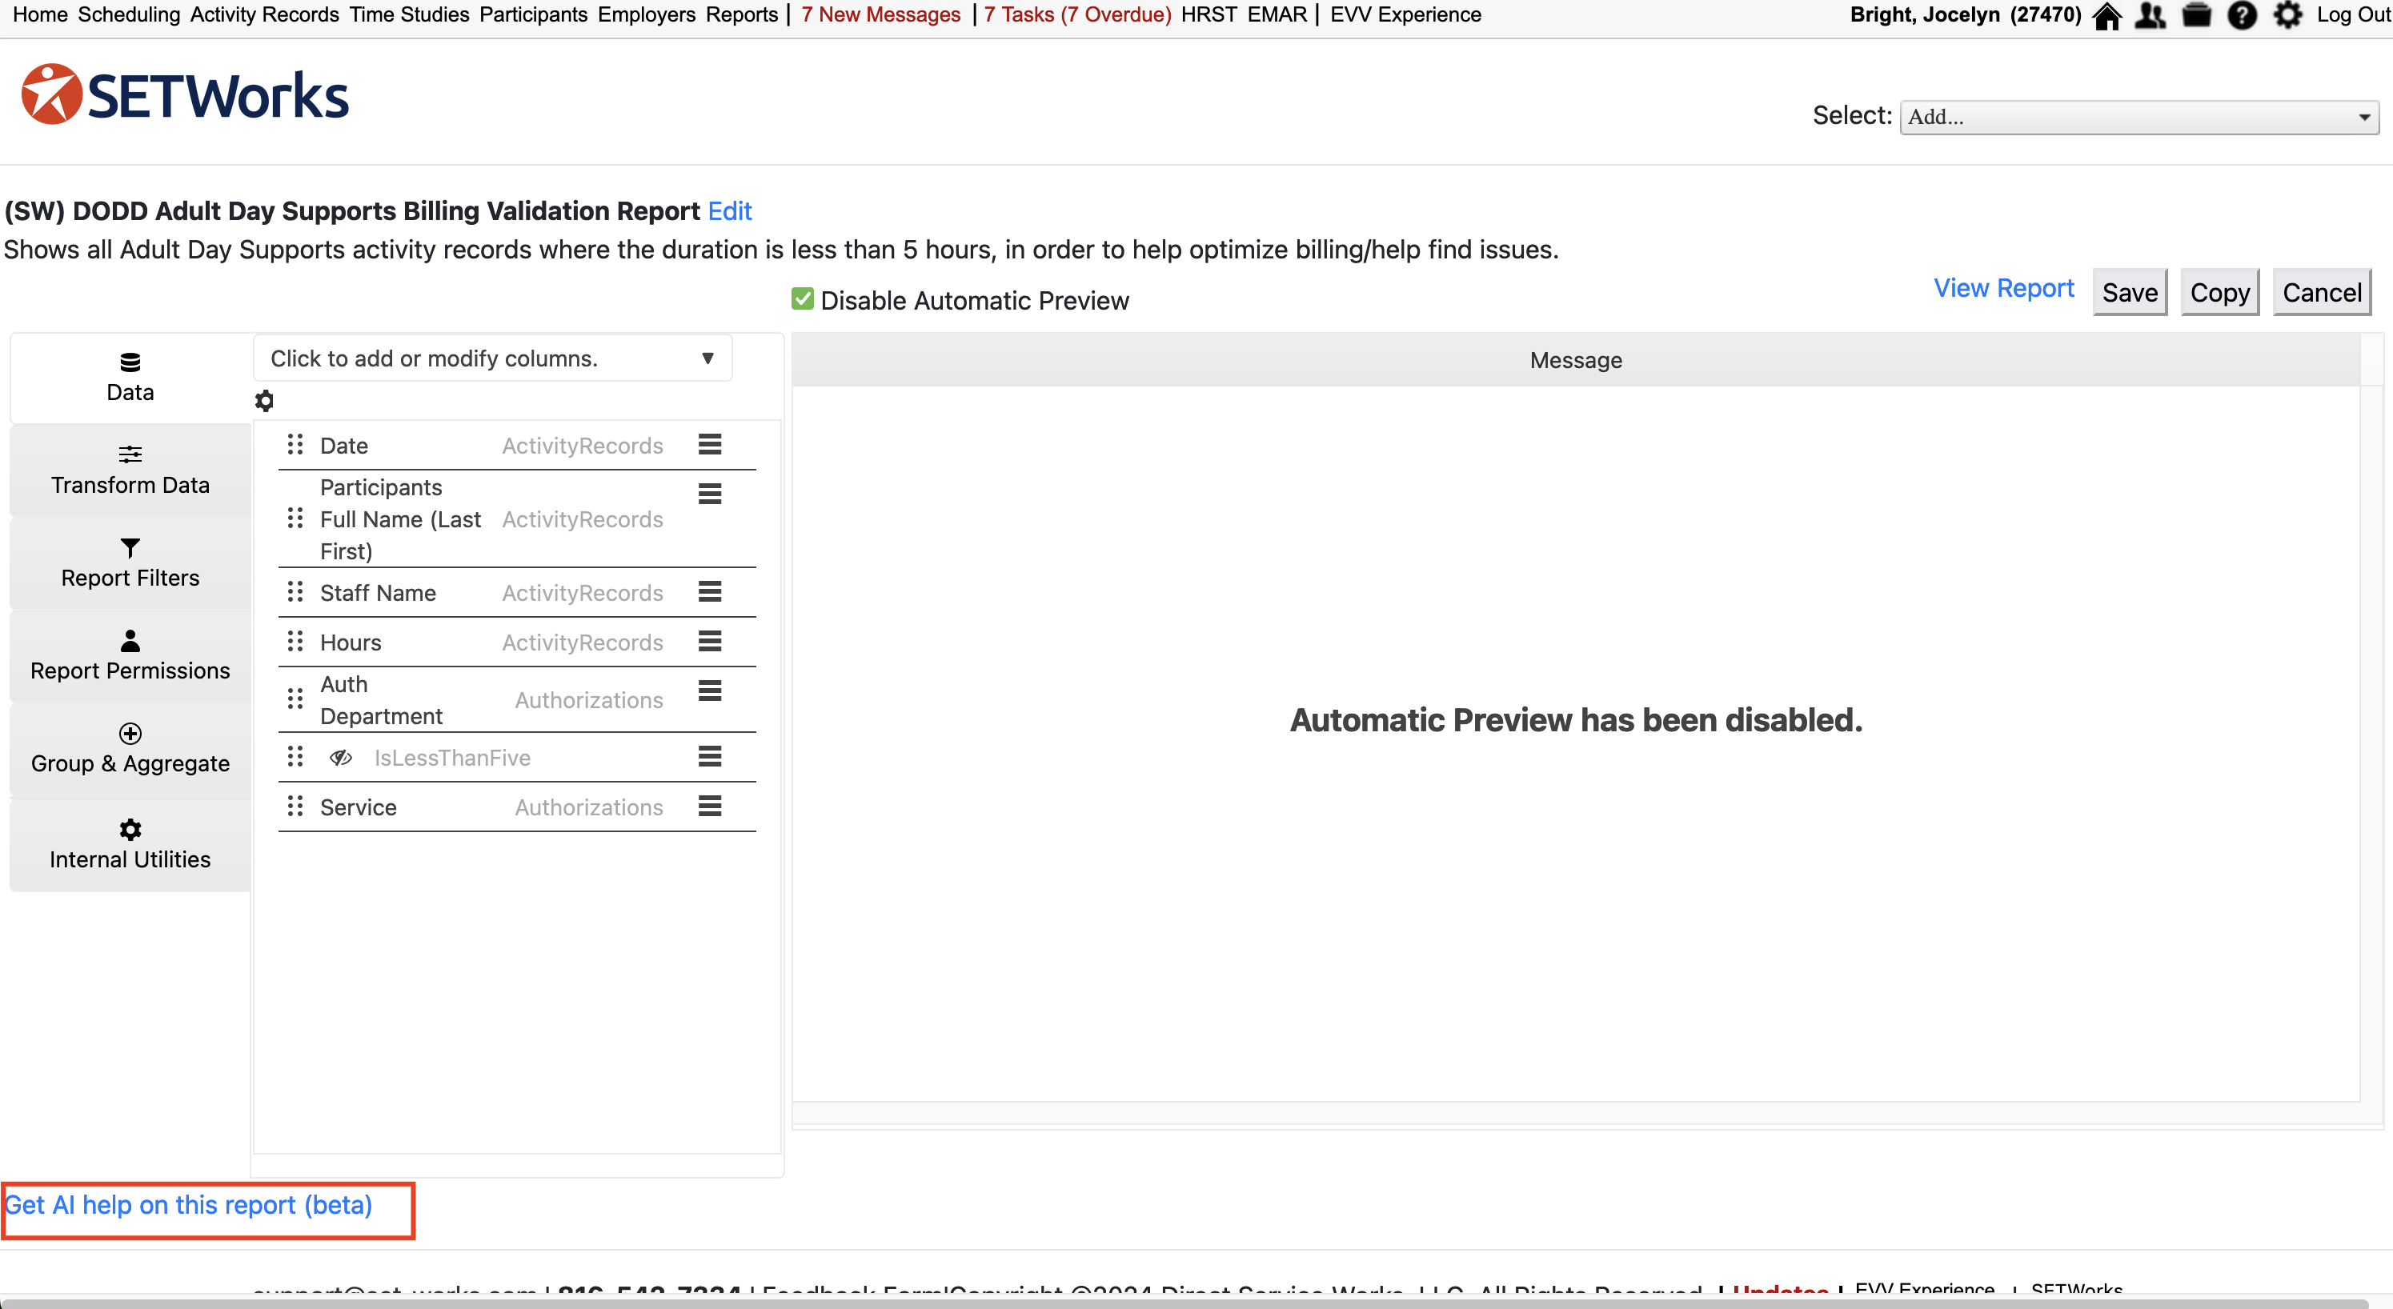Click the Hours column label
2393x1309 pixels.
point(351,642)
